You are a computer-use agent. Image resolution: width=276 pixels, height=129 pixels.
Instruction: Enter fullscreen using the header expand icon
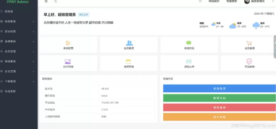200,1
